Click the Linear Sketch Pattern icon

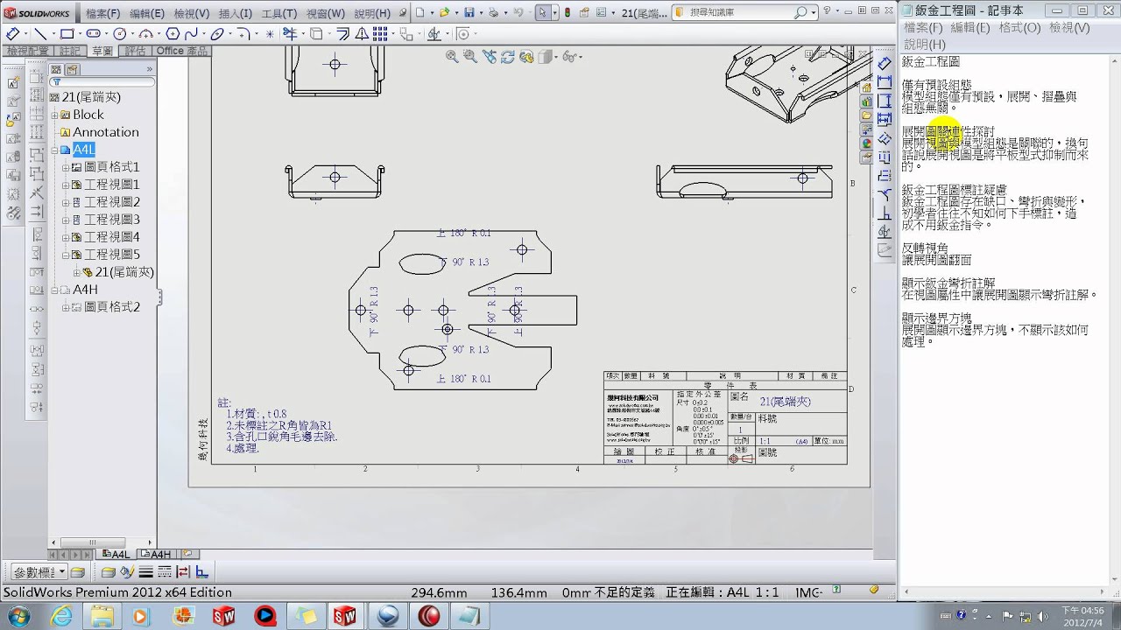coord(380,33)
